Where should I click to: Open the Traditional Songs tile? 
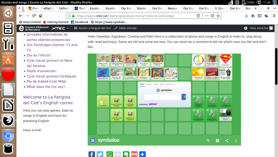198,101
